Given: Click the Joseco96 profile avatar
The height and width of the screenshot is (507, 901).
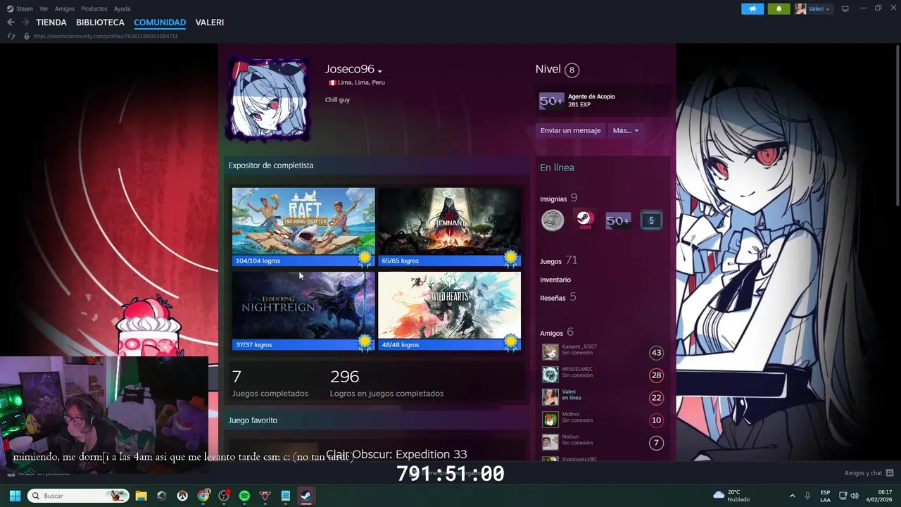Looking at the screenshot, I should click(x=267, y=99).
